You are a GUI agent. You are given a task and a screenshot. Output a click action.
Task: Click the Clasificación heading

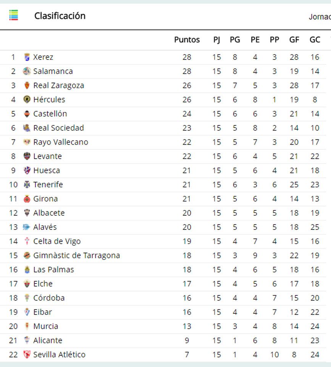pos(60,16)
